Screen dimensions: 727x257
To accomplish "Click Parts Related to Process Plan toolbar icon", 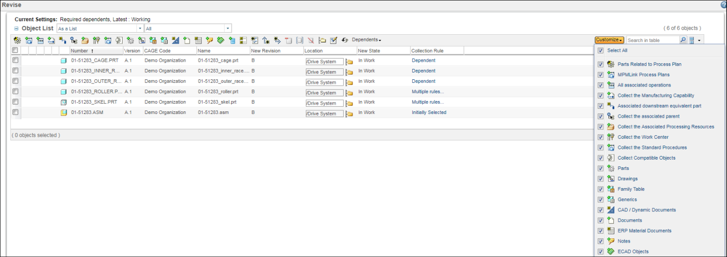I will [x=17, y=40].
